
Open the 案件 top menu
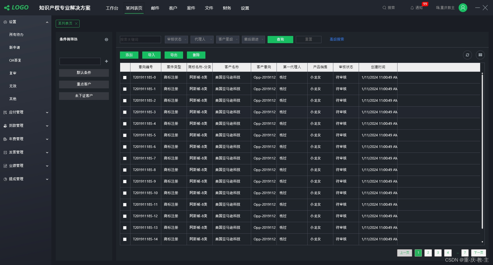pyautogui.click(x=191, y=8)
